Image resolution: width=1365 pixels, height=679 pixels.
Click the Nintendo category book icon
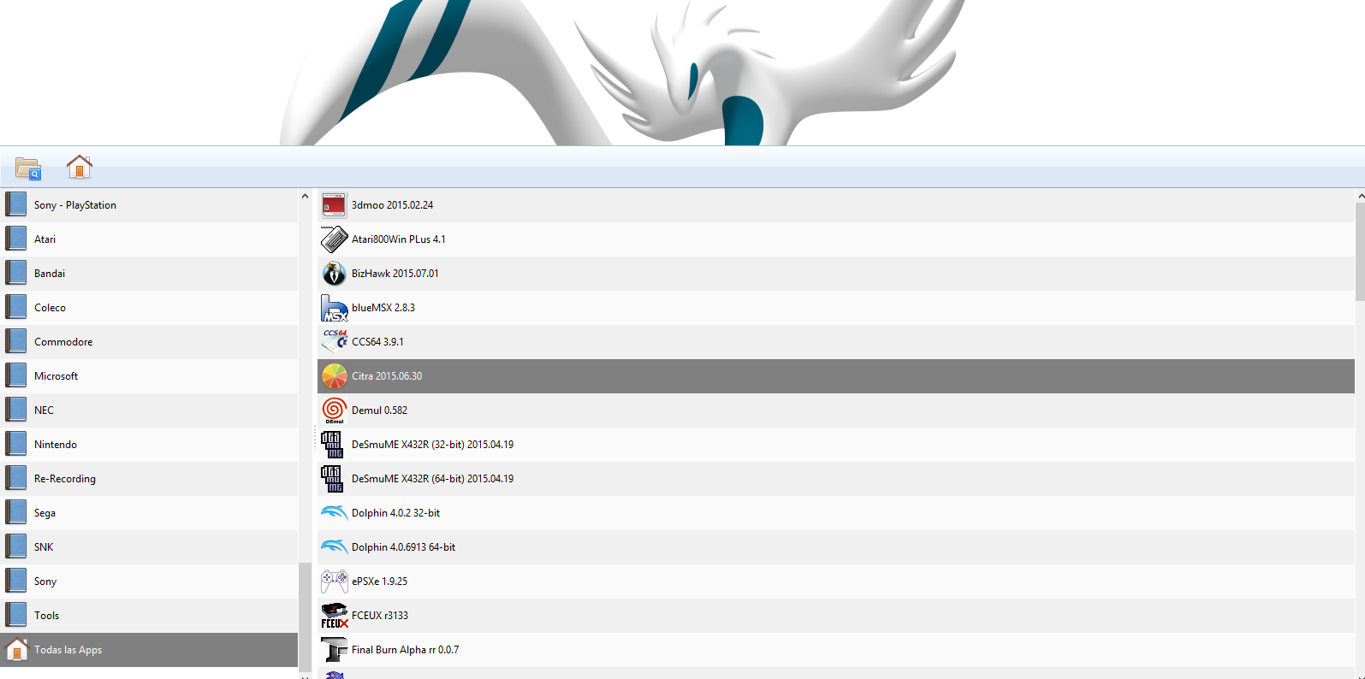pyautogui.click(x=15, y=445)
